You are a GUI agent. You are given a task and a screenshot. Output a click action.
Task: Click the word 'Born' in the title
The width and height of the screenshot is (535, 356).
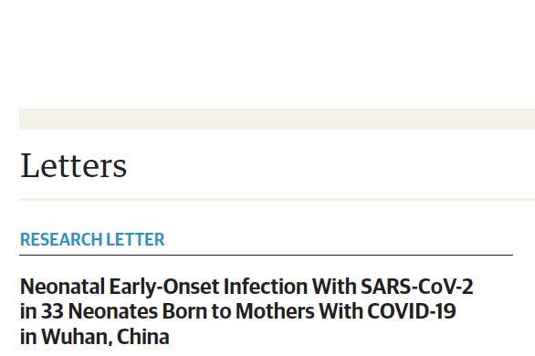[x=184, y=311]
